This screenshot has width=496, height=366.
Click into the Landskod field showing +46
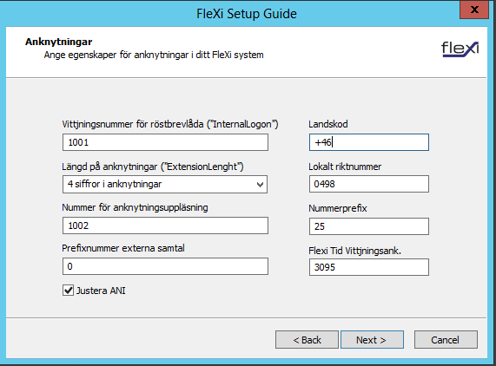coord(369,142)
